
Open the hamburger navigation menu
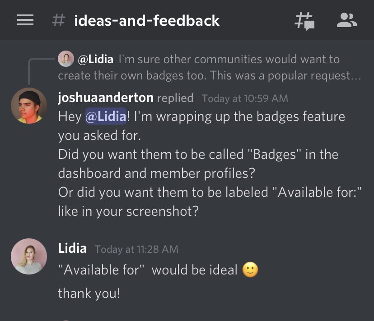[25, 20]
